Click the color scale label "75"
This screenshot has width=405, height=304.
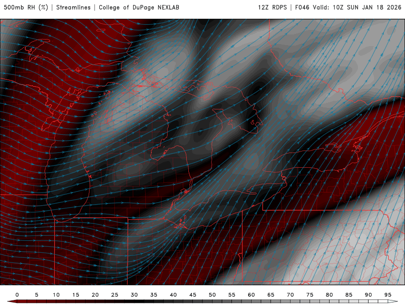click(310, 295)
